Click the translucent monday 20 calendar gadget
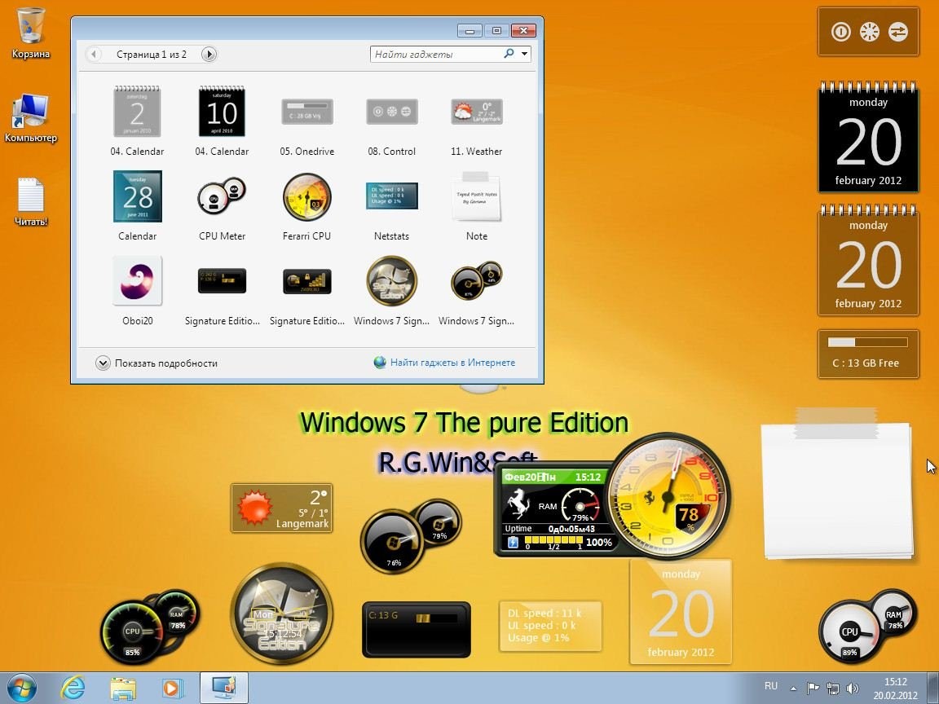The width and height of the screenshot is (939, 704). (681, 611)
